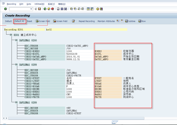Click small triangle left of Save icon

(36, 9)
